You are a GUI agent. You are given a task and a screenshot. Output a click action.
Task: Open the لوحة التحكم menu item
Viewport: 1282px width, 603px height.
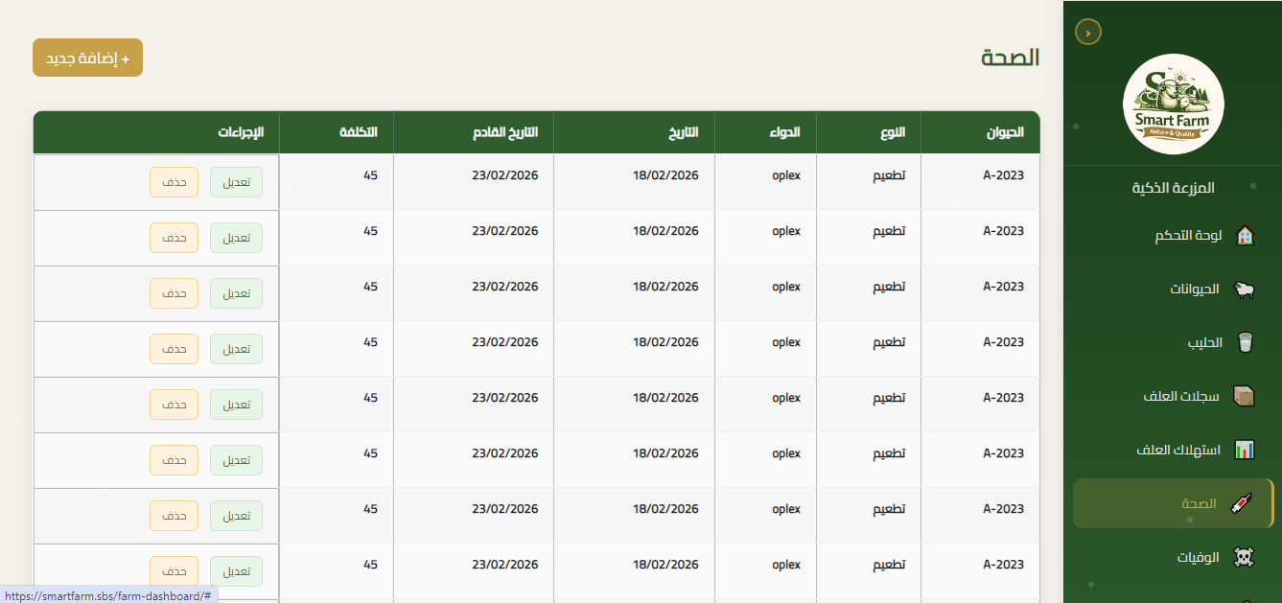1187,236
